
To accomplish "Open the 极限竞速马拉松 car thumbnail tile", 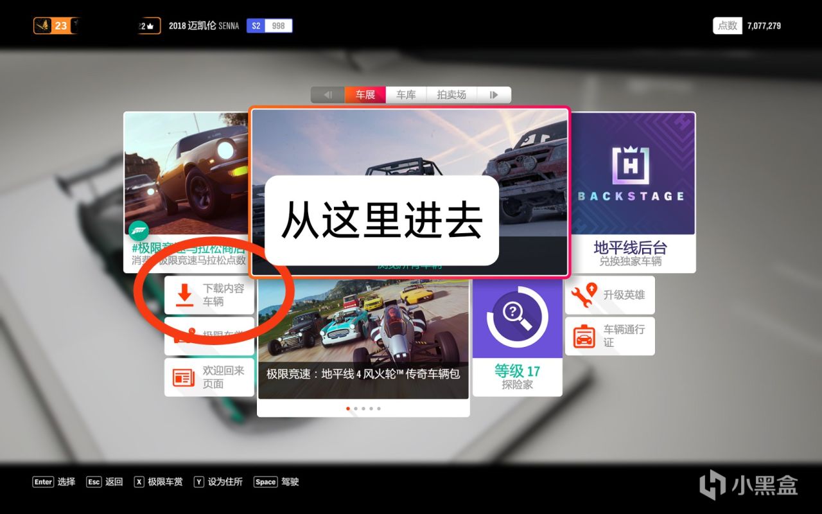I will [186, 192].
